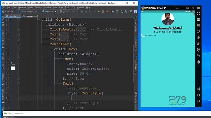Click MEmu fullscreen icon
The width and height of the screenshot is (211, 118).
tap(198, 14)
